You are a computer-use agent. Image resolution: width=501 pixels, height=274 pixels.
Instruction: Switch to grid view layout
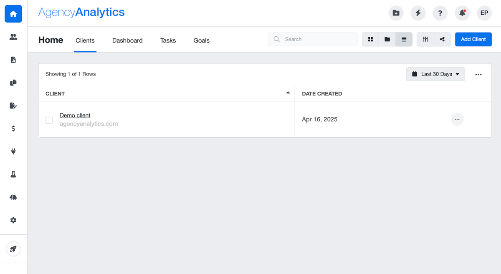(x=370, y=39)
